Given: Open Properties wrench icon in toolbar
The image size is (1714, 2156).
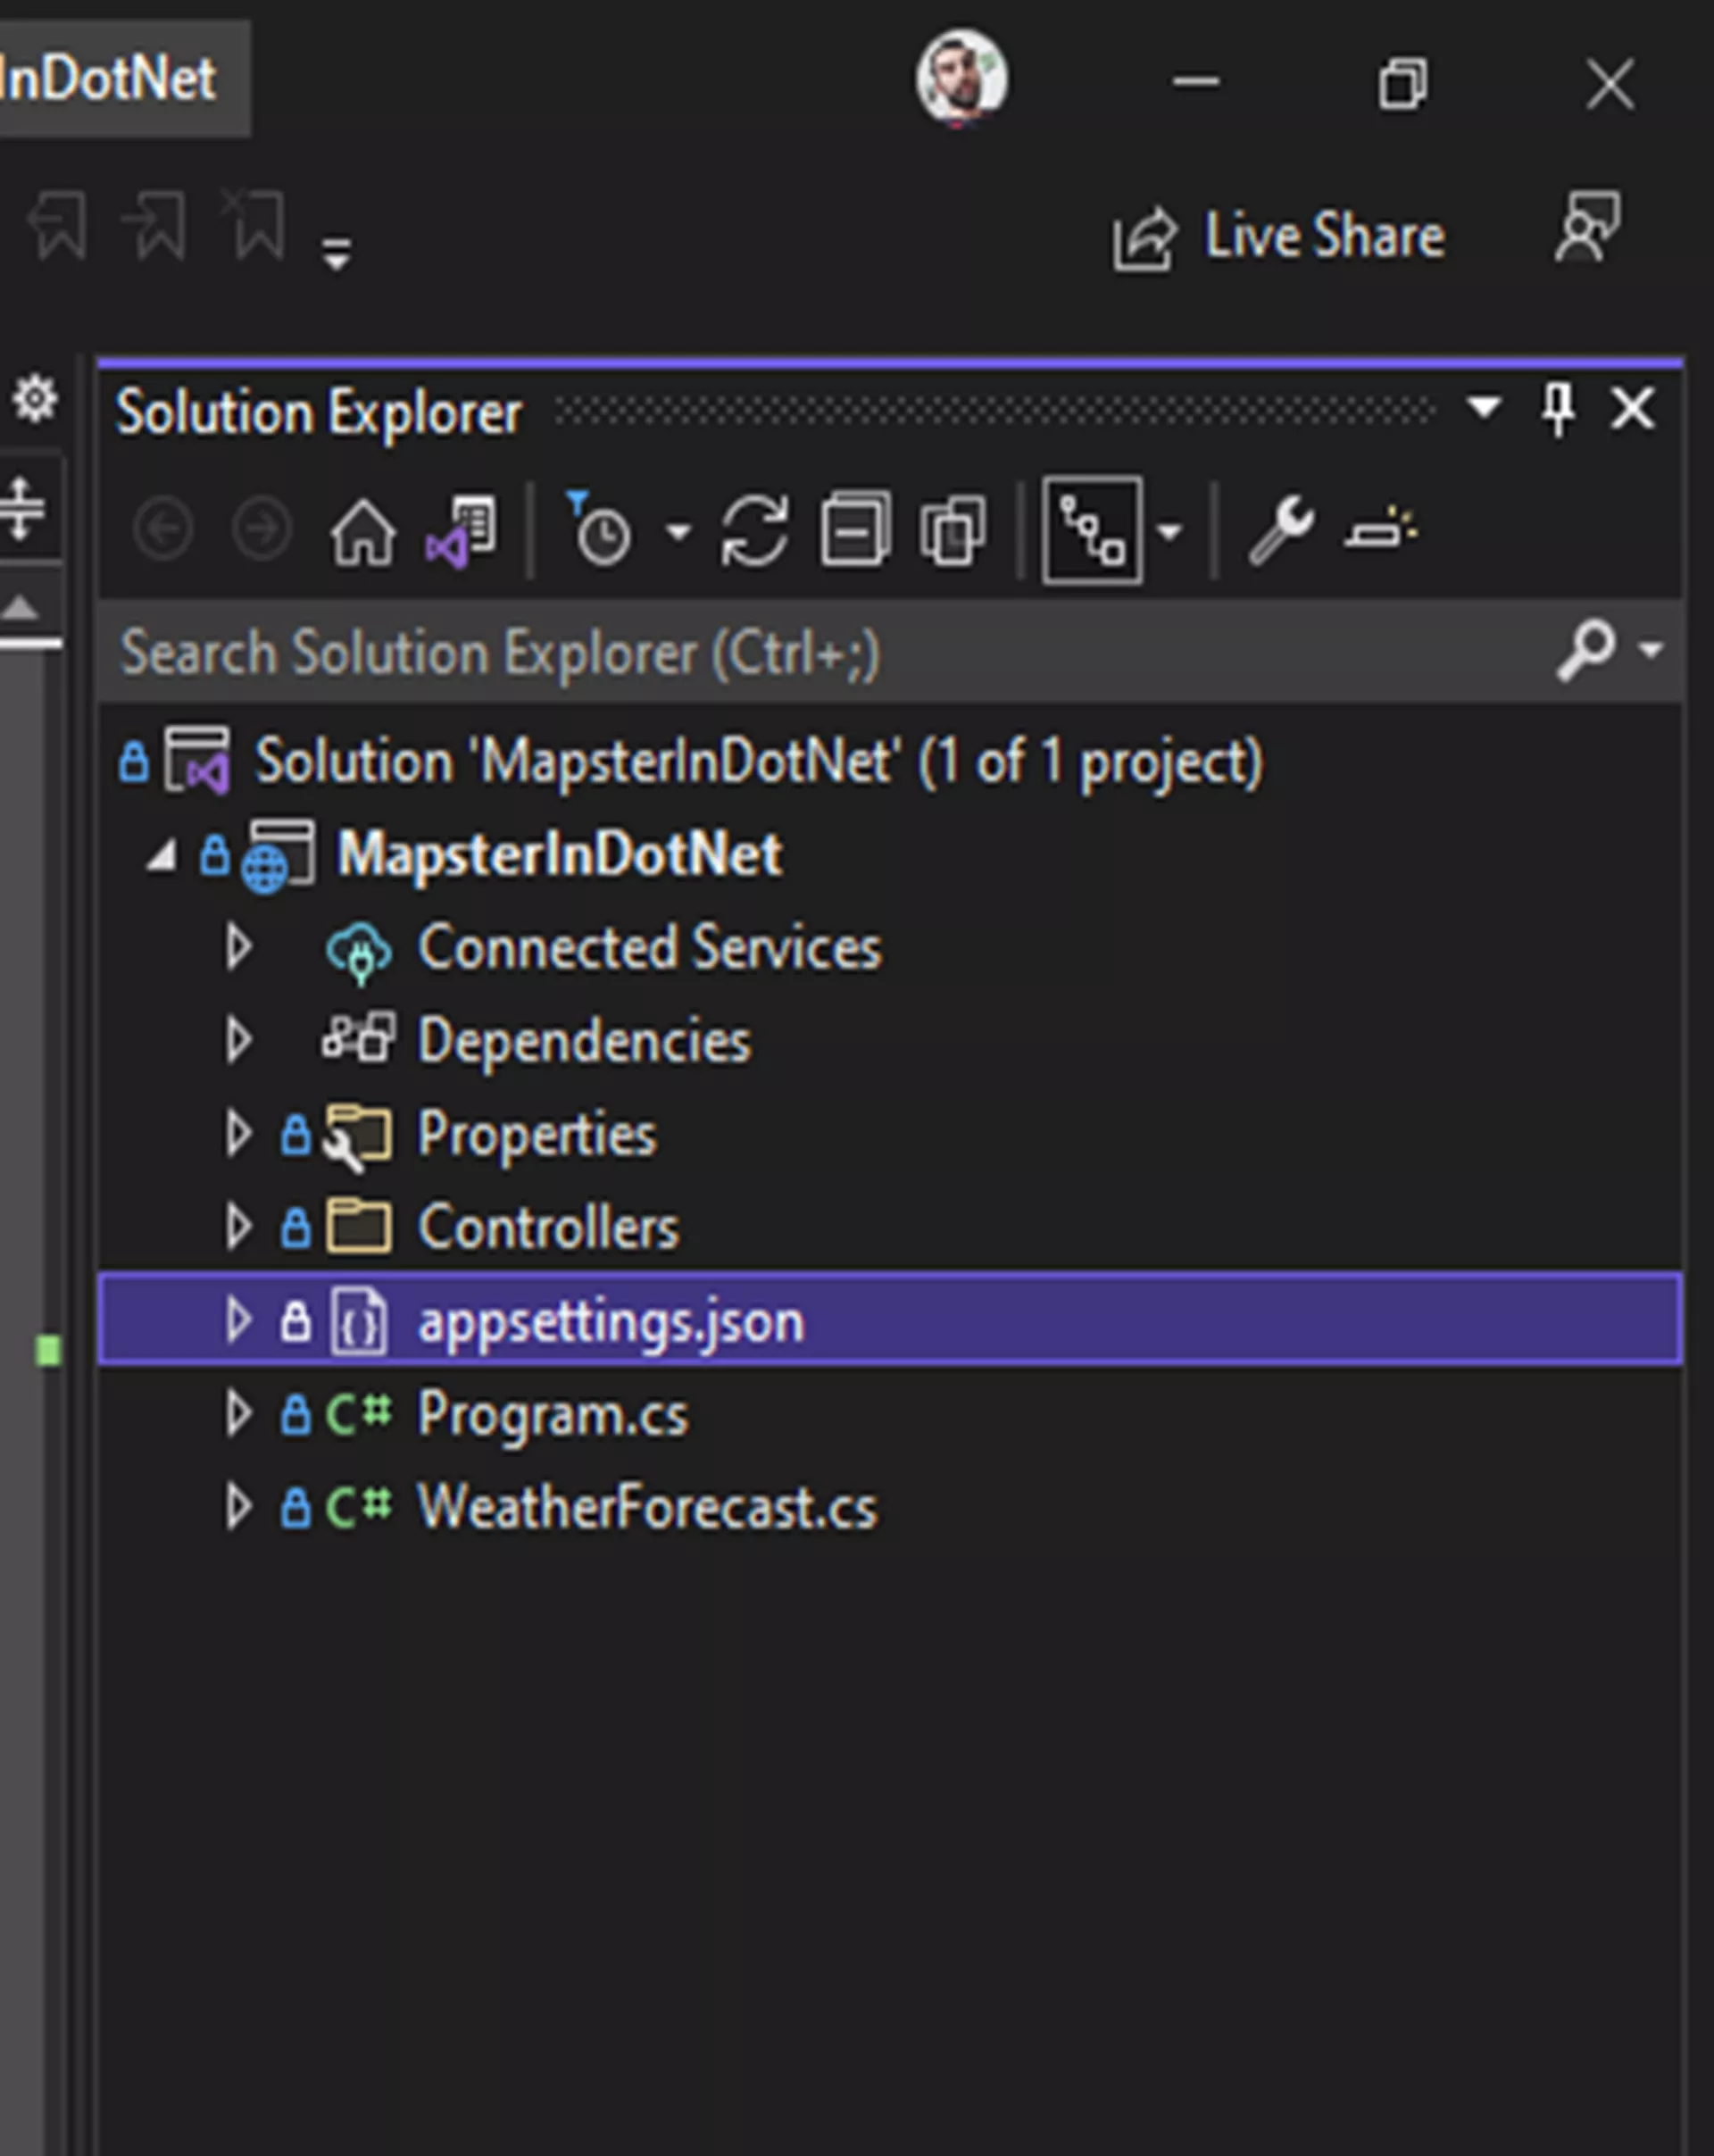Looking at the screenshot, I should click(1281, 530).
